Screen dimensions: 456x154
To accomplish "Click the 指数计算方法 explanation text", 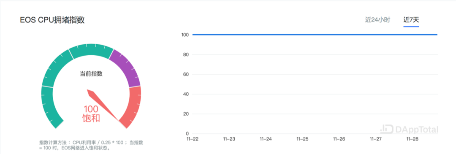I will coord(91,145).
